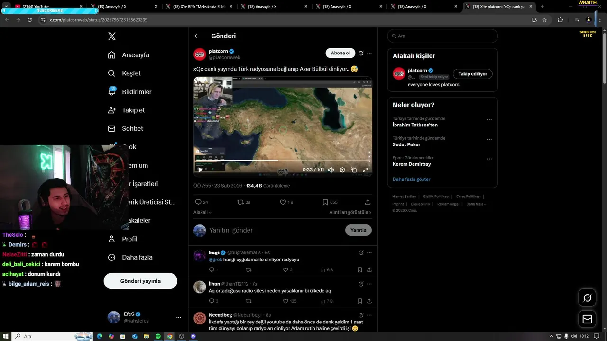The image size is (607, 341).
Task: Click Daha fazla göster under trends
Action: click(411, 179)
